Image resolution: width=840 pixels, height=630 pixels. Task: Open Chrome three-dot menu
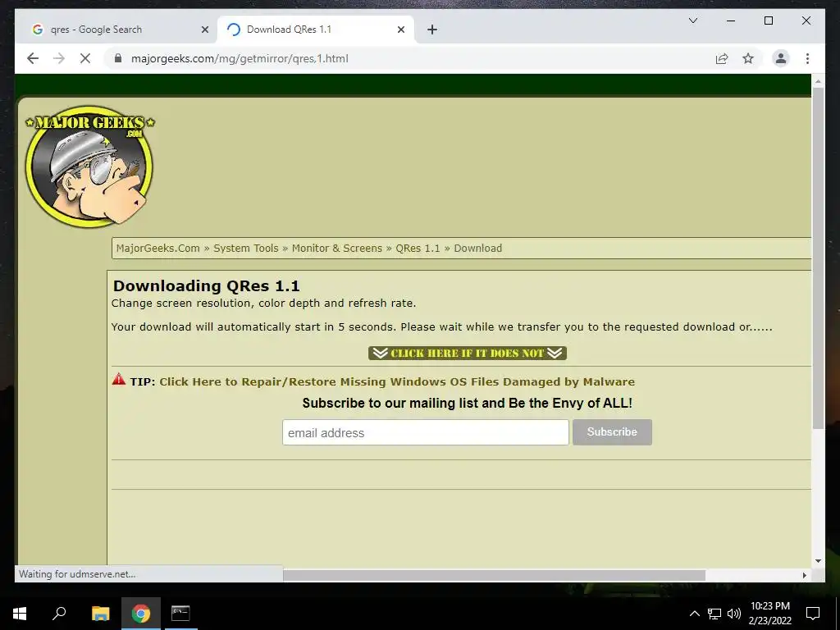(x=807, y=58)
